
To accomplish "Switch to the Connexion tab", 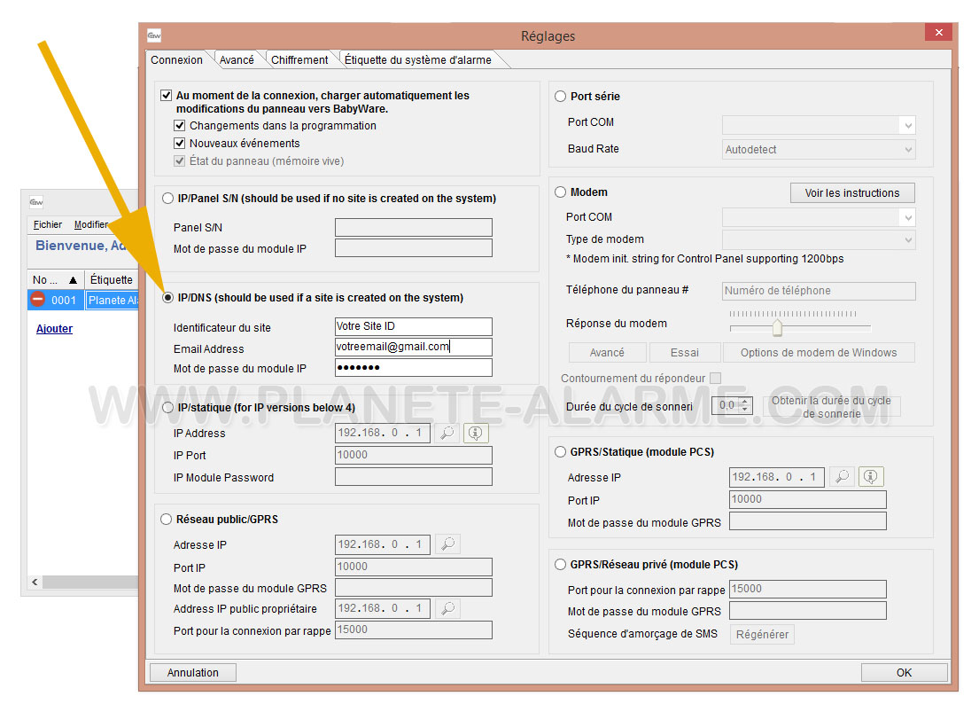I will pos(176,60).
